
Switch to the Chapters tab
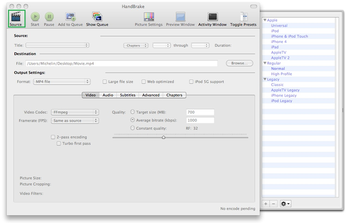click(174, 95)
